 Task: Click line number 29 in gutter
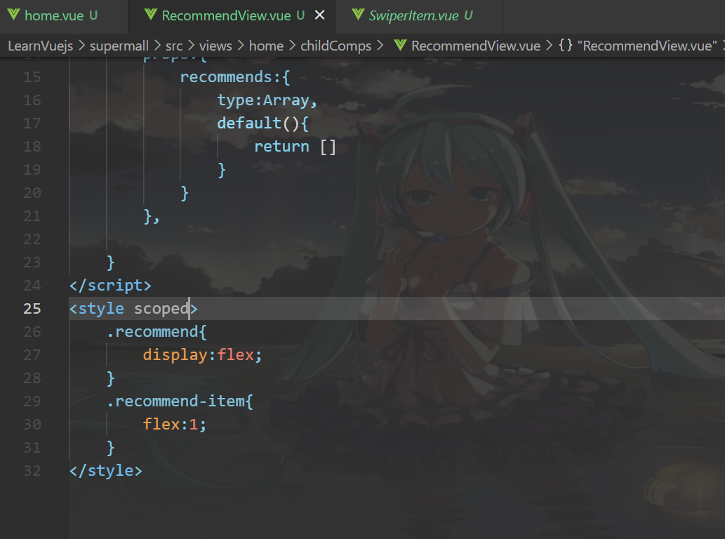32,401
